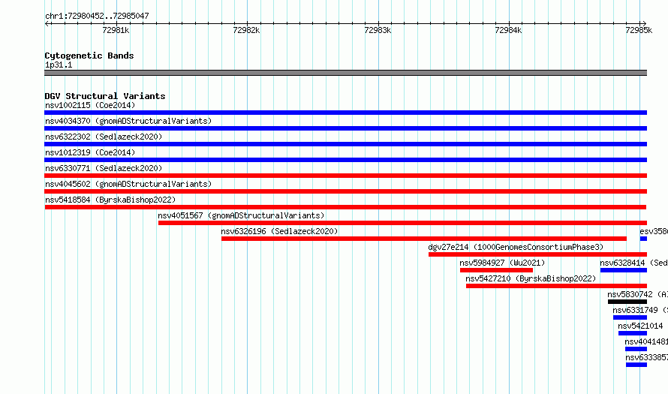Click the red bar under nsv4051567

click(402, 223)
